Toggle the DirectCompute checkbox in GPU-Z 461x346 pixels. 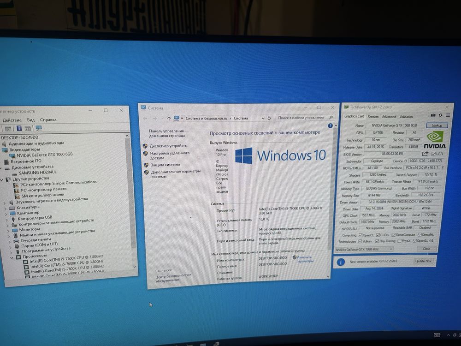click(393, 235)
